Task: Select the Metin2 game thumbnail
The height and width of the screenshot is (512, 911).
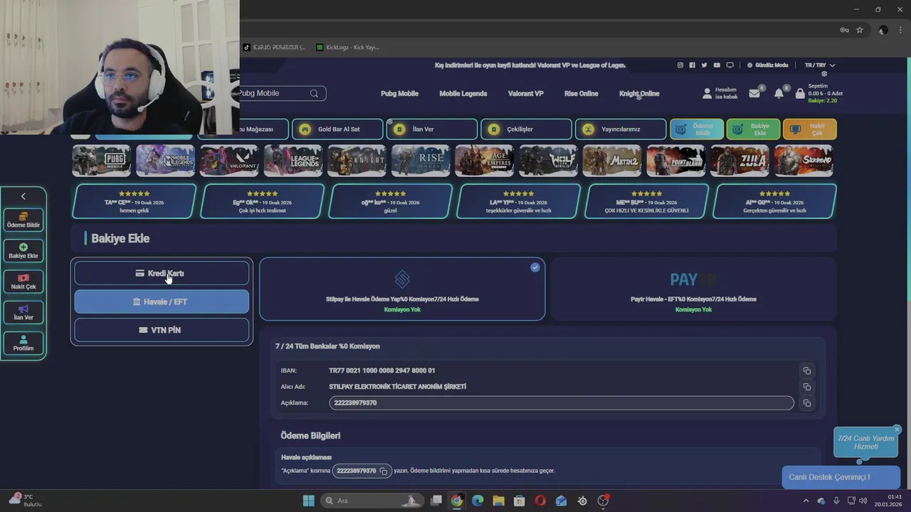Action: click(x=612, y=161)
